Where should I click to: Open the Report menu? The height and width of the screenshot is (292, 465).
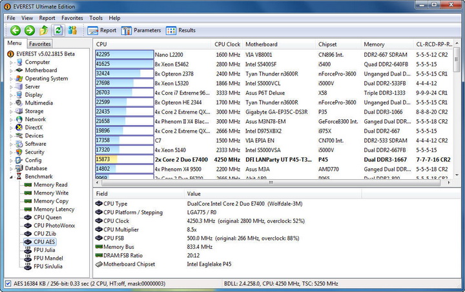tap(47, 18)
